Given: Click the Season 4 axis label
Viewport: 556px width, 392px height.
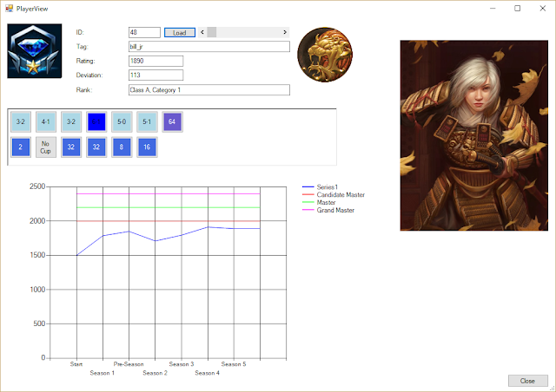Looking at the screenshot, I should 207,373.
